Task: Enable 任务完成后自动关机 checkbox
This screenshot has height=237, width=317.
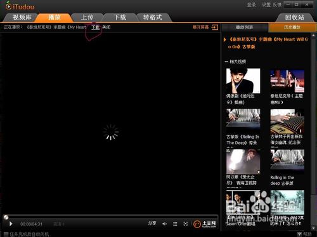Action: click(x=6, y=234)
